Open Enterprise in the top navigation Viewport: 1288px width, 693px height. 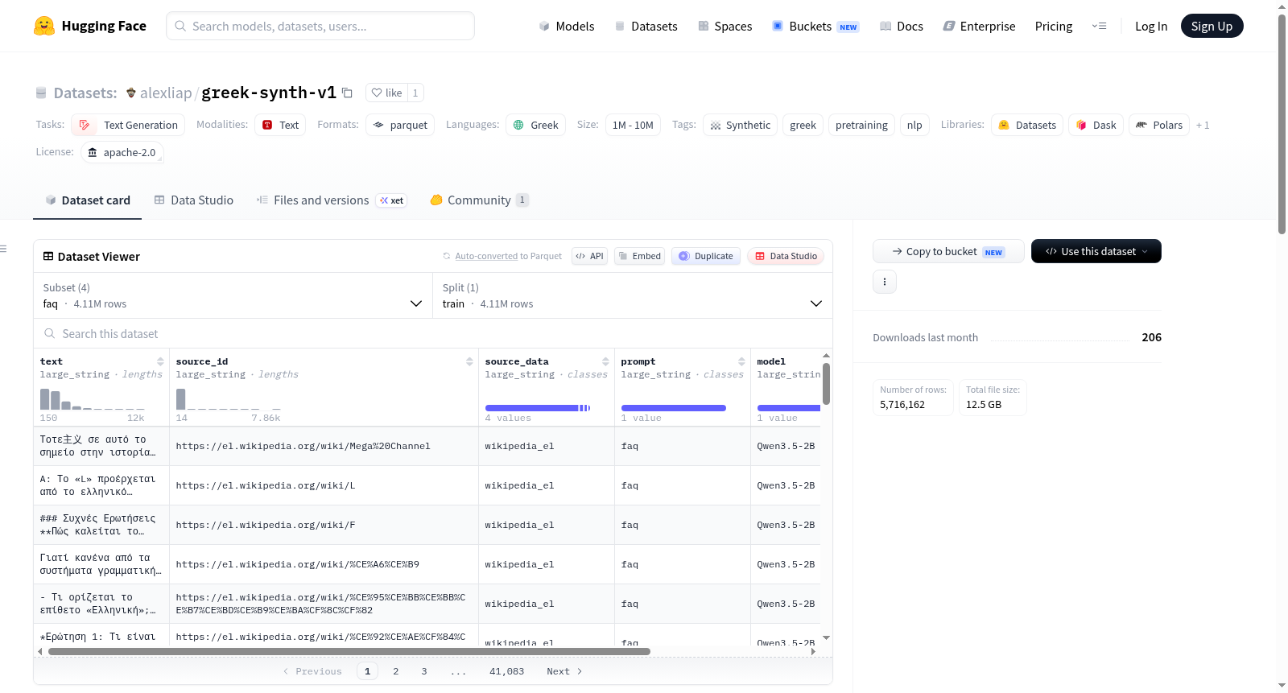(x=979, y=26)
